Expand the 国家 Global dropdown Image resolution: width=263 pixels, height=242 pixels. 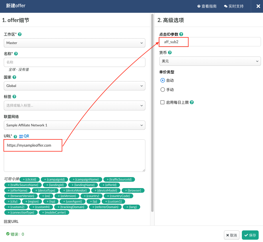pos(74,86)
